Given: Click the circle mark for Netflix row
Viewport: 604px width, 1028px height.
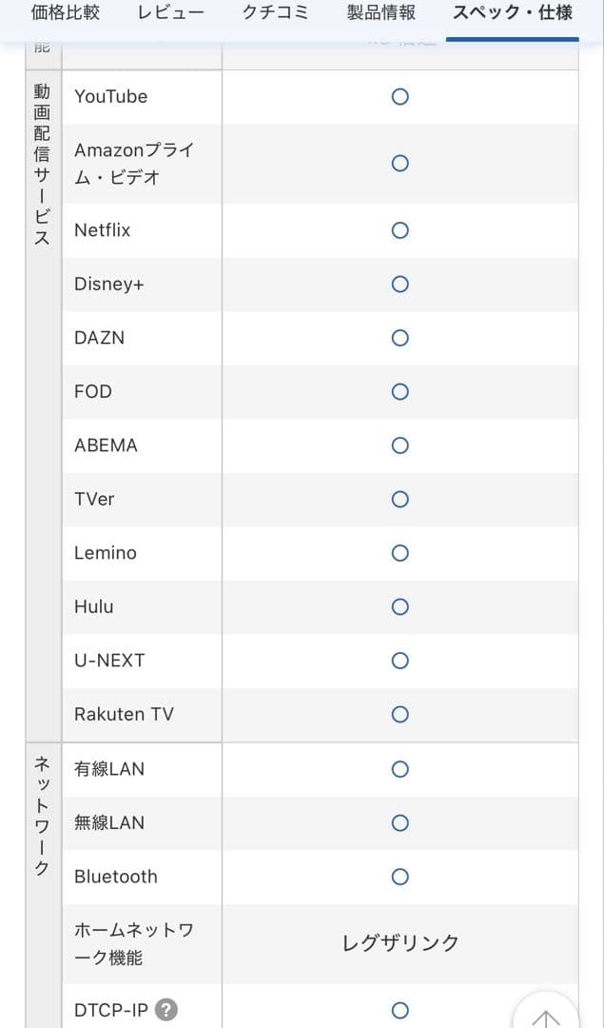Looking at the screenshot, I should click(x=400, y=230).
